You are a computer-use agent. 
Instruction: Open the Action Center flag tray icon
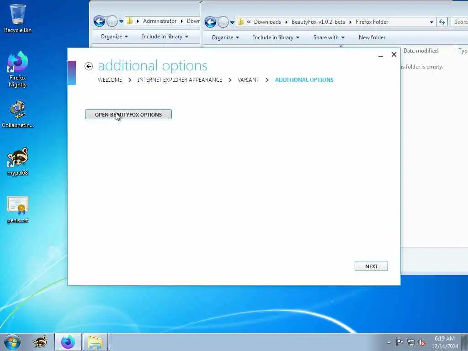tap(399, 342)
